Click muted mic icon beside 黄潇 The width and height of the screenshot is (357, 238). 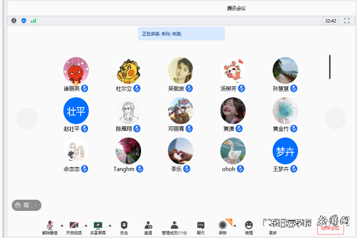(x=239, y=129)
